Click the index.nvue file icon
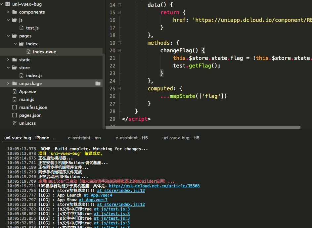 click(28, 52)
